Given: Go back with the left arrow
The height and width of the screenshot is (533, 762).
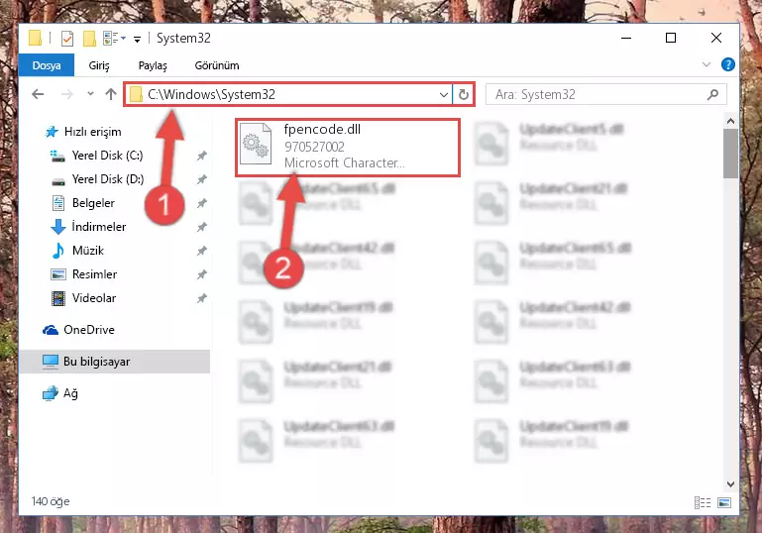Looking at the screenshot, I should [x=38, y=94].
